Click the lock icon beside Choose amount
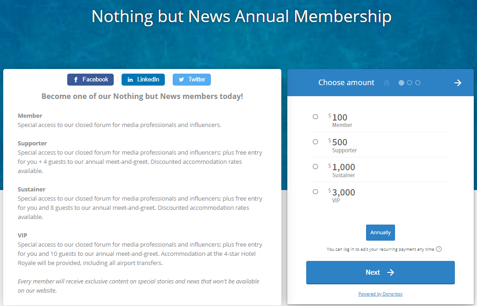This screenshot has width=477, height=306. pyautogui.click(x=387, y=83)
